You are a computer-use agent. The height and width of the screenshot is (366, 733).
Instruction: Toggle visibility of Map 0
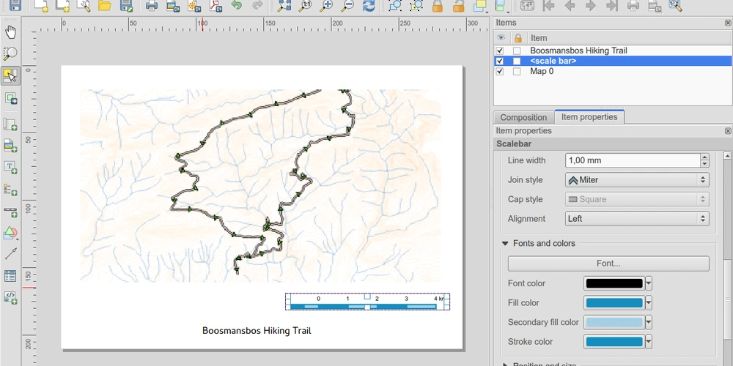click(500, 72)
